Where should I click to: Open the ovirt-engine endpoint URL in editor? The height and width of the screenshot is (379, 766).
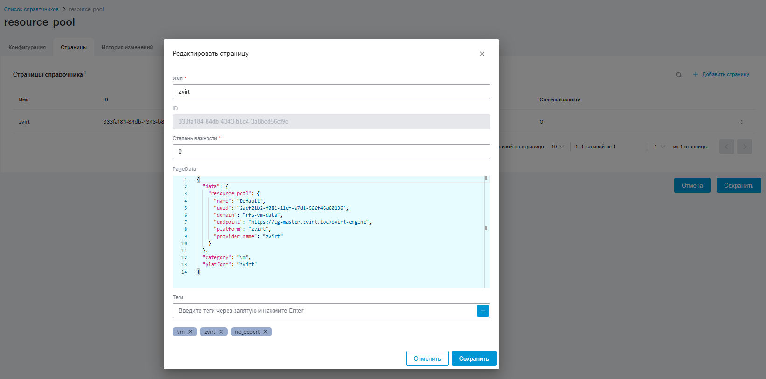click(x=309, y=222)
